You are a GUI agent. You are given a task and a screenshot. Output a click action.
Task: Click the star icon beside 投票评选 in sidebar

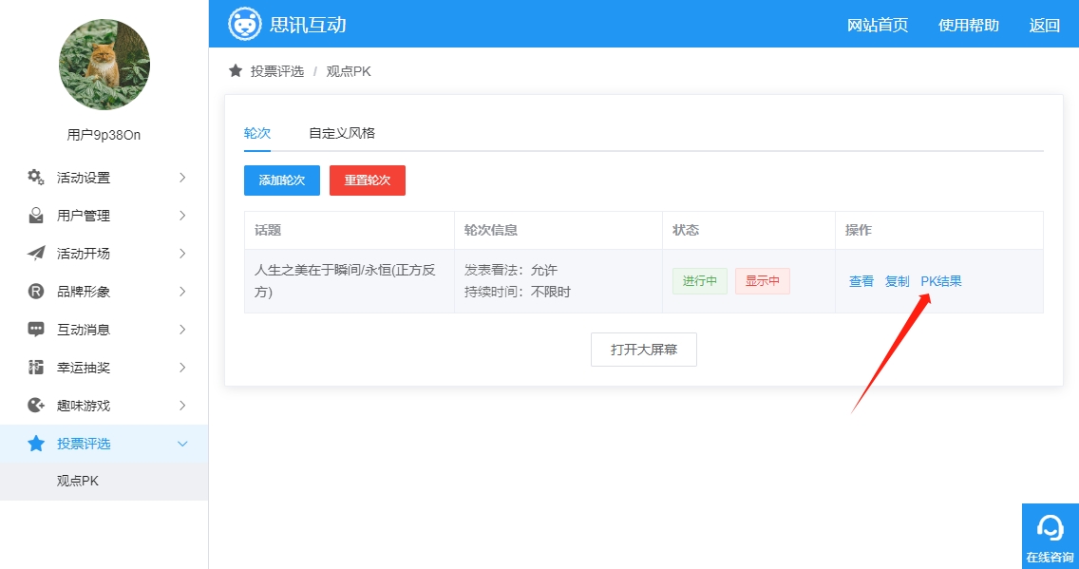pyautogui.click(x=36, y=443)
